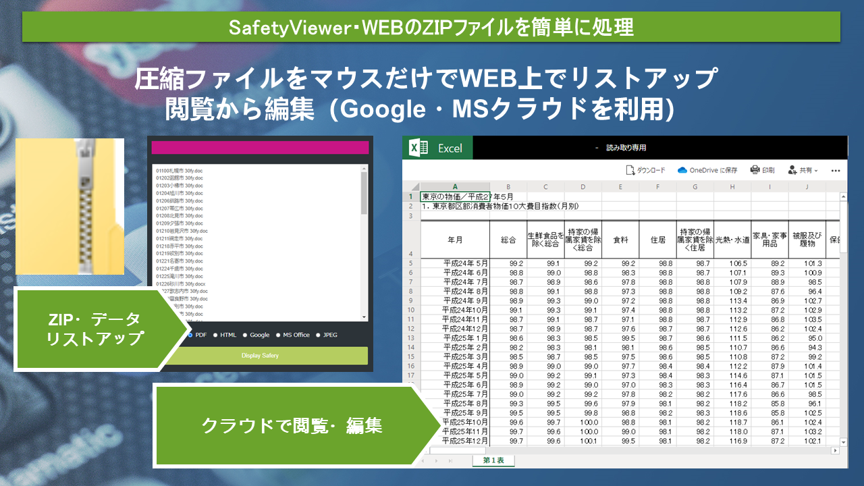This screenshot has width=864, height=486.
Task: Select the PDF radio option
Action: 190,335
